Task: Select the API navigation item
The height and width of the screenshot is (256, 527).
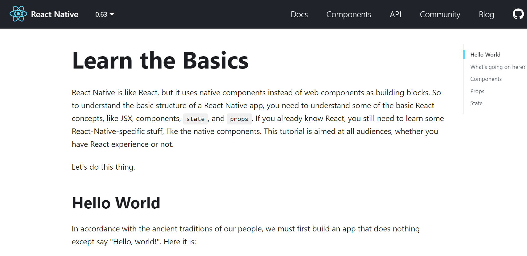Action: tap(395, 14)
